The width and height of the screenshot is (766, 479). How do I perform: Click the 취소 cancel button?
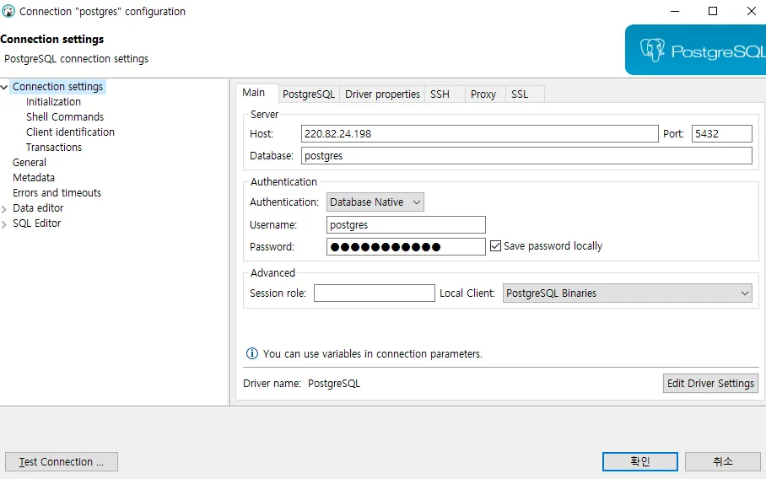click(723, 461)
